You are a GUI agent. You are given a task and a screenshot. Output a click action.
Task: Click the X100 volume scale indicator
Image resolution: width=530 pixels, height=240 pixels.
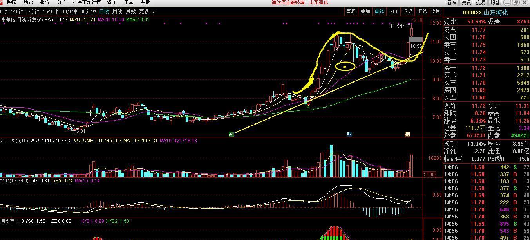(x=430, y=174)
